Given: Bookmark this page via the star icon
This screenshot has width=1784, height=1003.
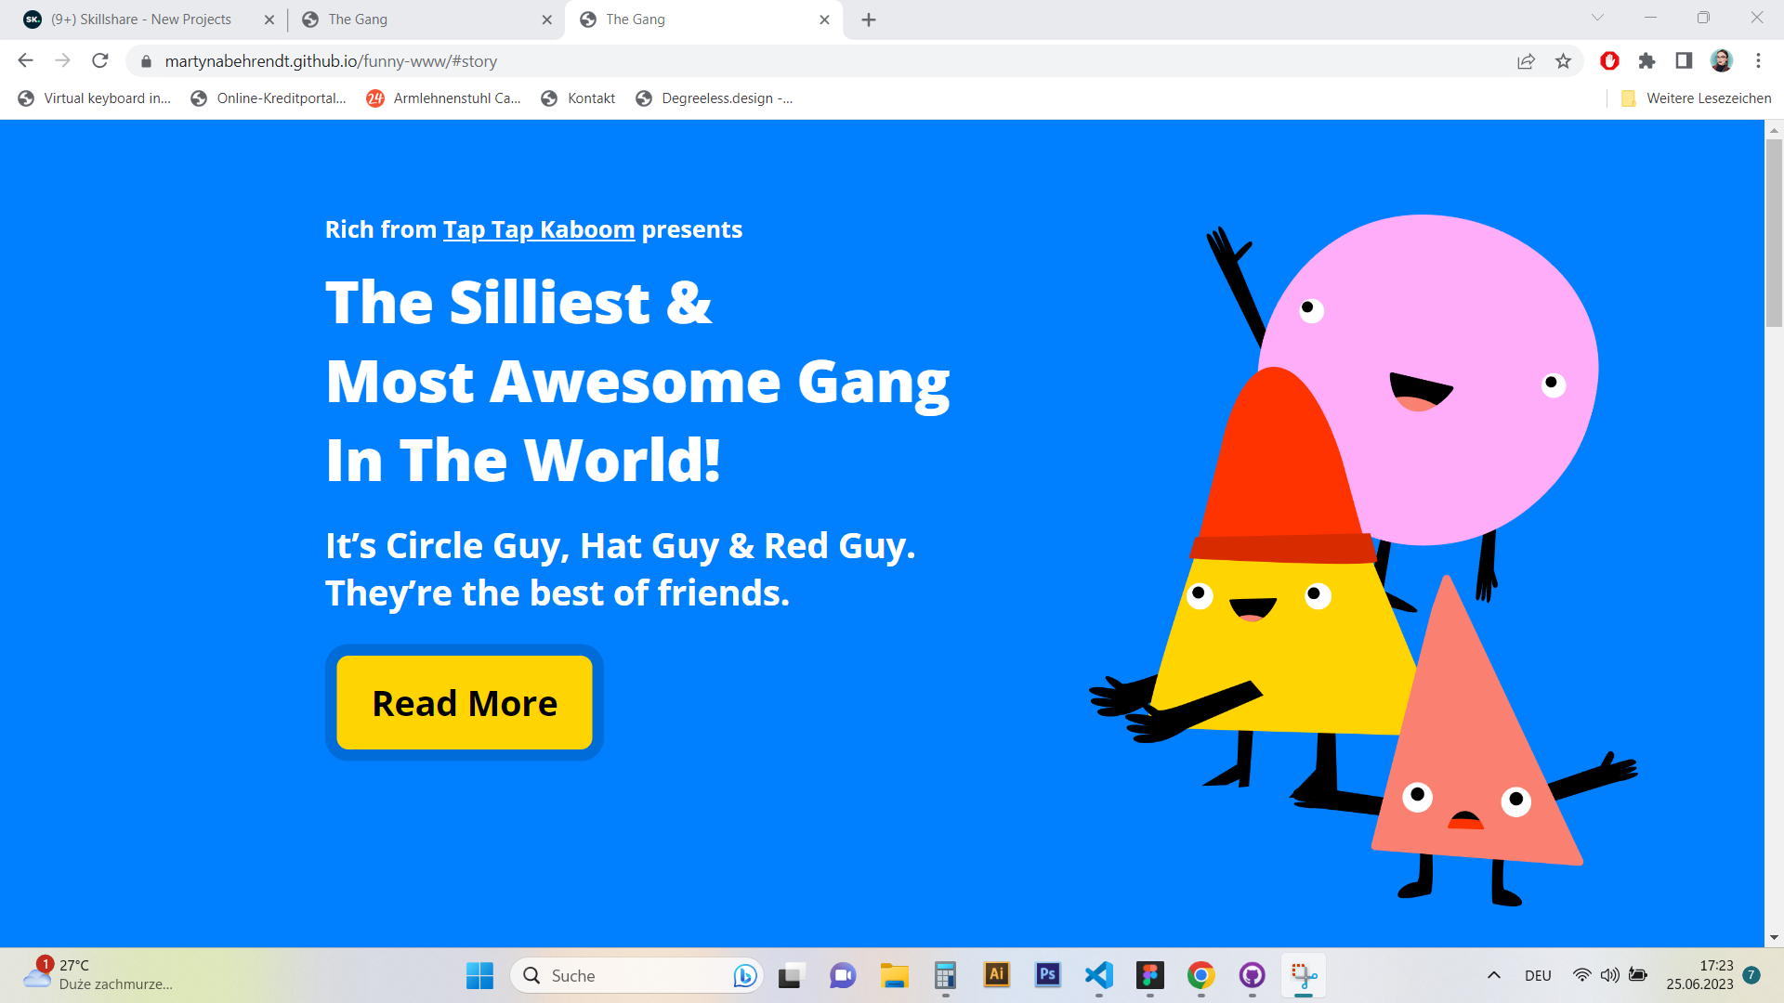Looking at the screenshot, I should [x=1564, y=60].
